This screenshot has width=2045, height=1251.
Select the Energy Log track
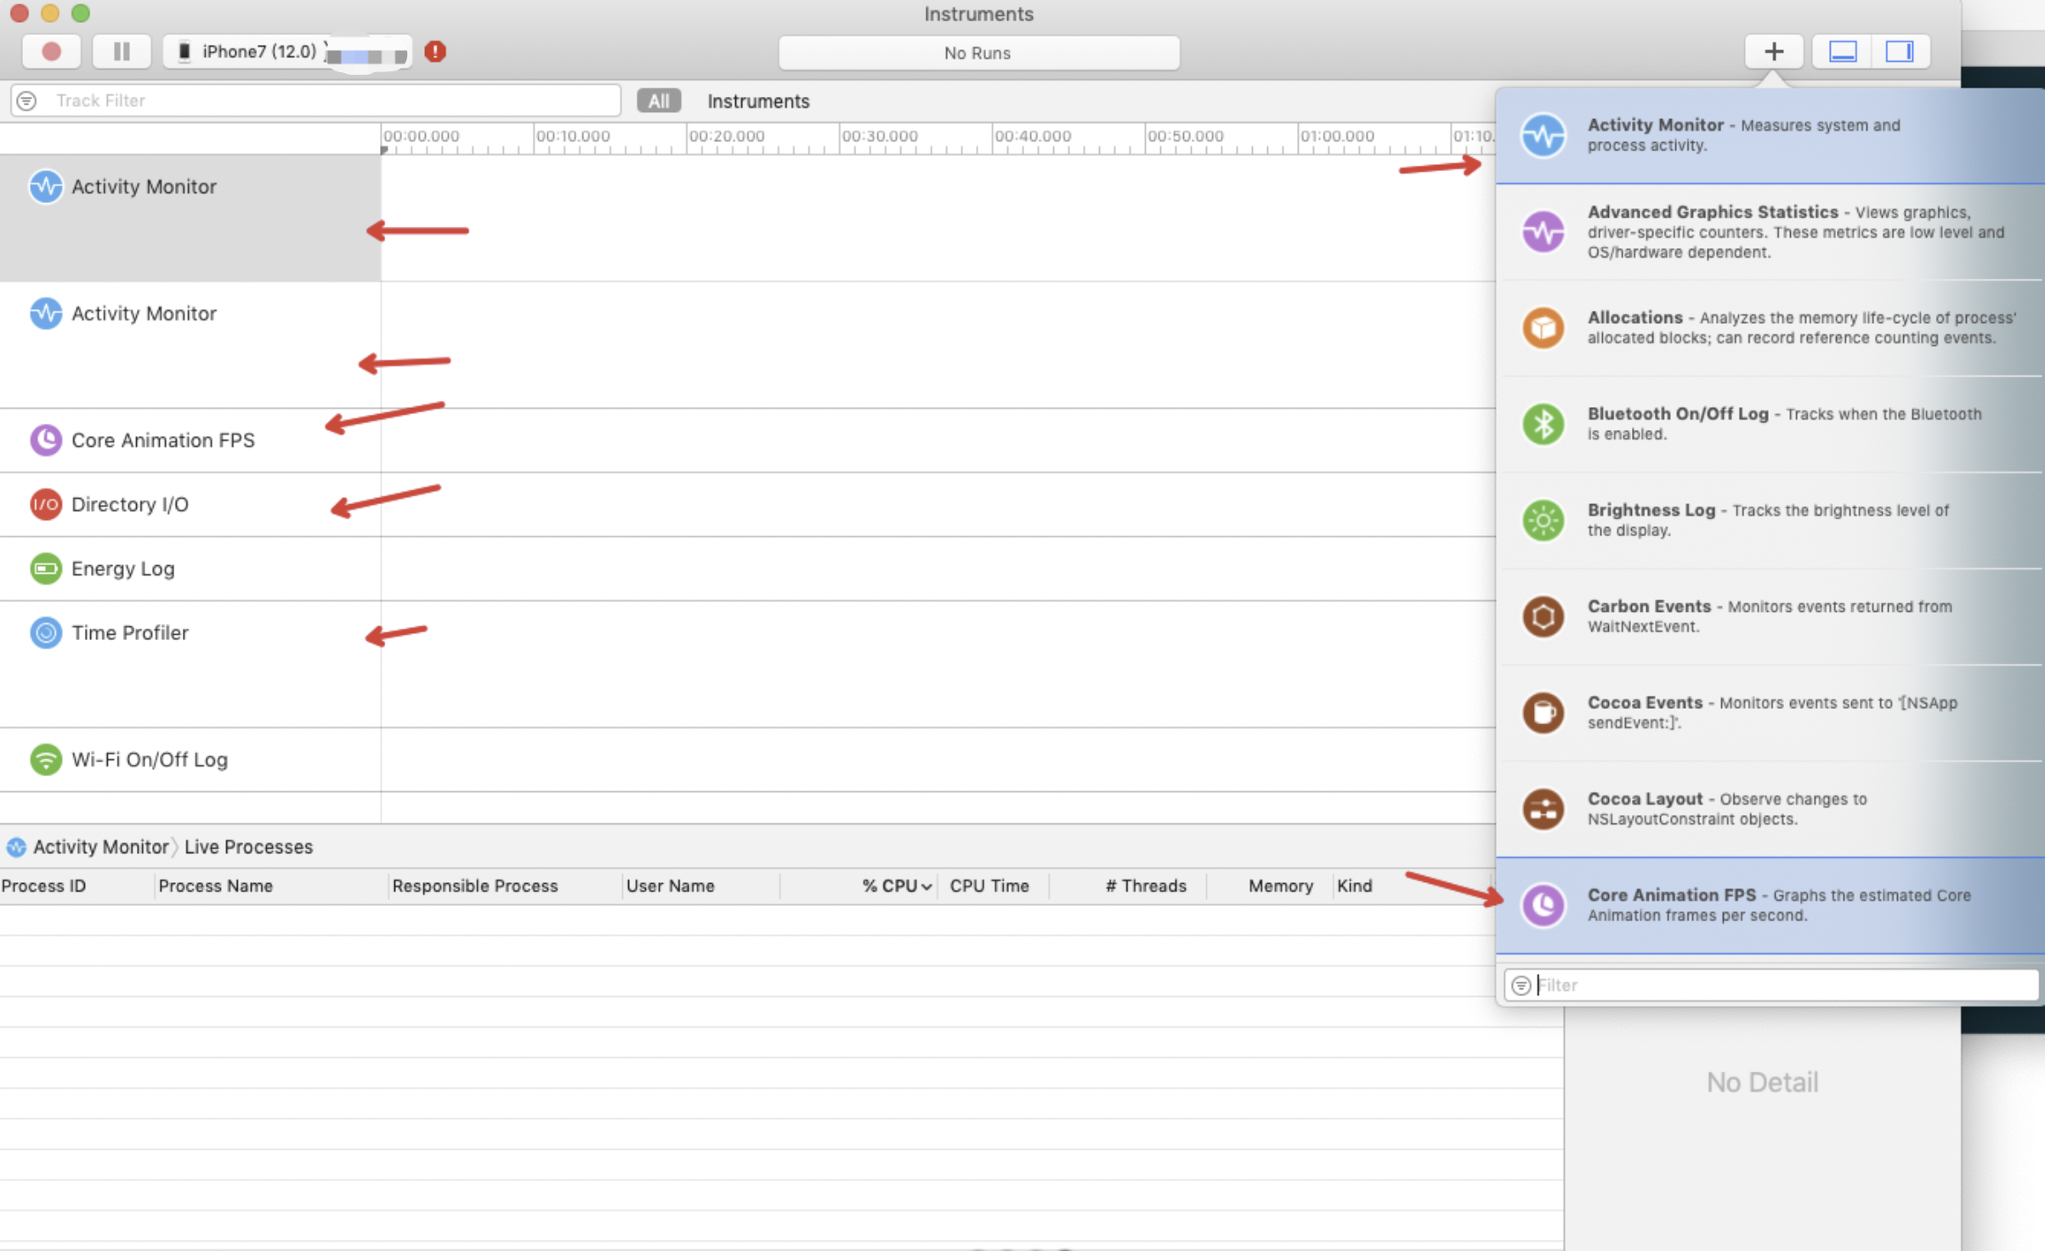(122, 569)
